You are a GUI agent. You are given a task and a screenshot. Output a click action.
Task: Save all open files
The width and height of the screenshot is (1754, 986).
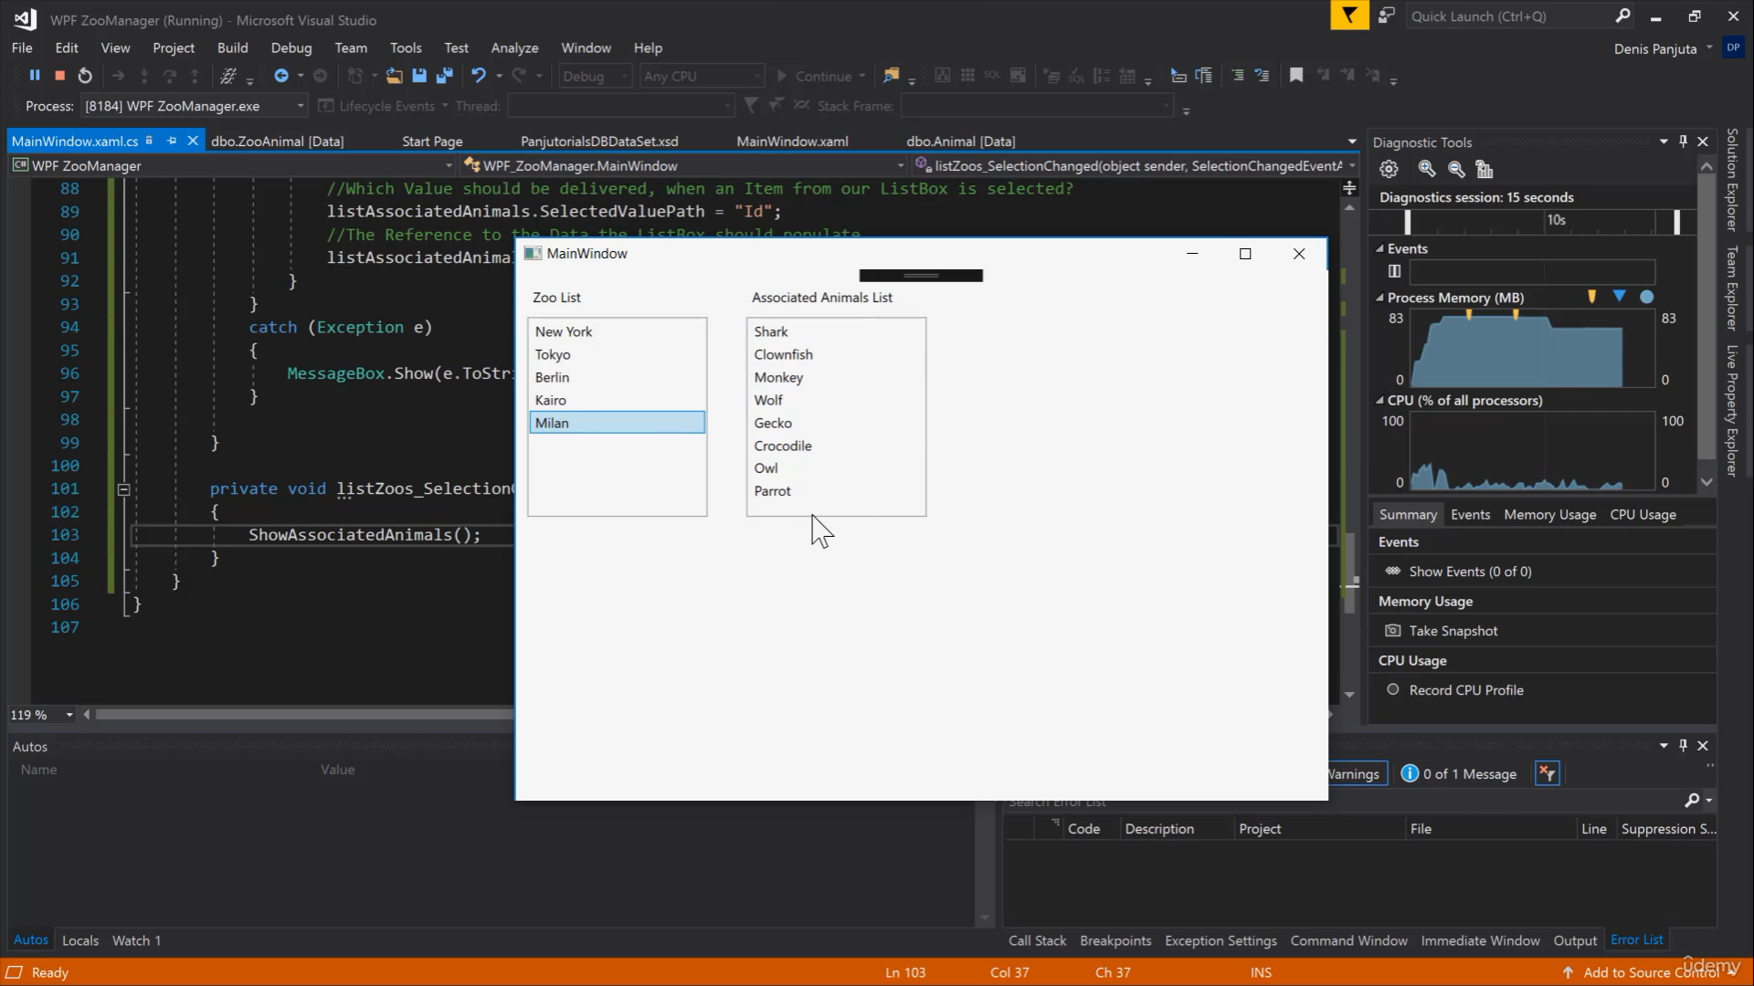point(445,76)
